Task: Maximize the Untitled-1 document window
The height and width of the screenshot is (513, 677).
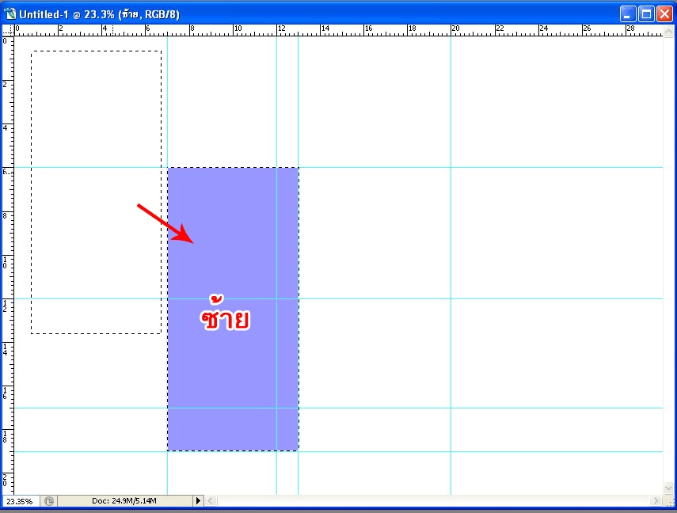Action: click(x=646, y=13)
